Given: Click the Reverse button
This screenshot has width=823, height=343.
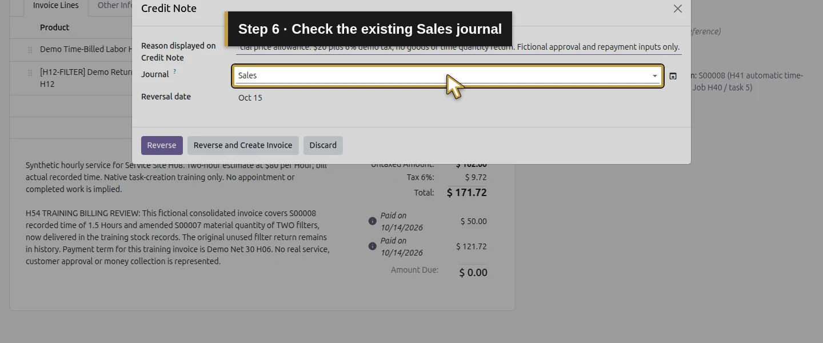Looking at the screenshot, I should tap(162, 145).
